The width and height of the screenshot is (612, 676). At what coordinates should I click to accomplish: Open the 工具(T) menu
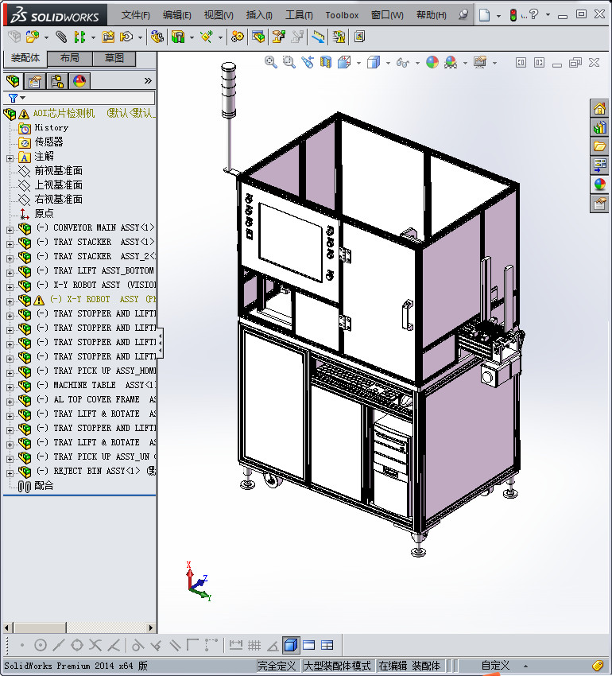pos(299,15)
